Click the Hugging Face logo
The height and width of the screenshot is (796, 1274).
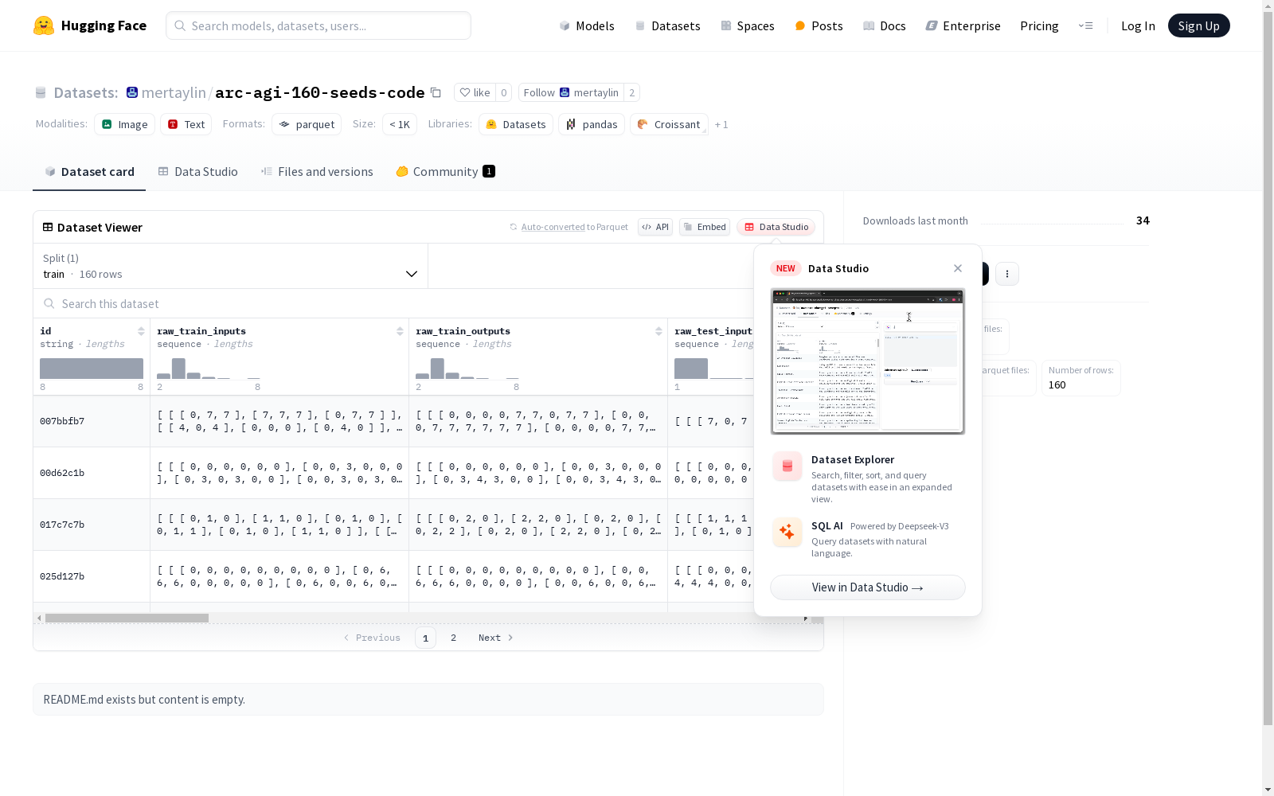pos(89,25)
